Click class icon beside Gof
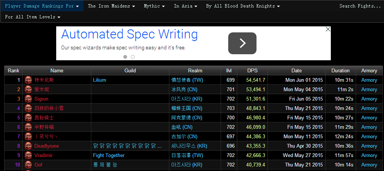The width and height of the screenshot is (384, 171). click(28, 165)
